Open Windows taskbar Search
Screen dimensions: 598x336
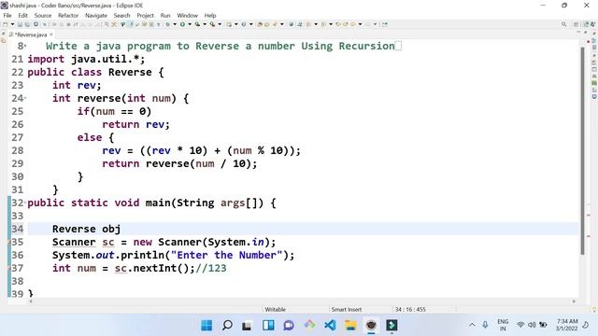(x=227, y=326)
